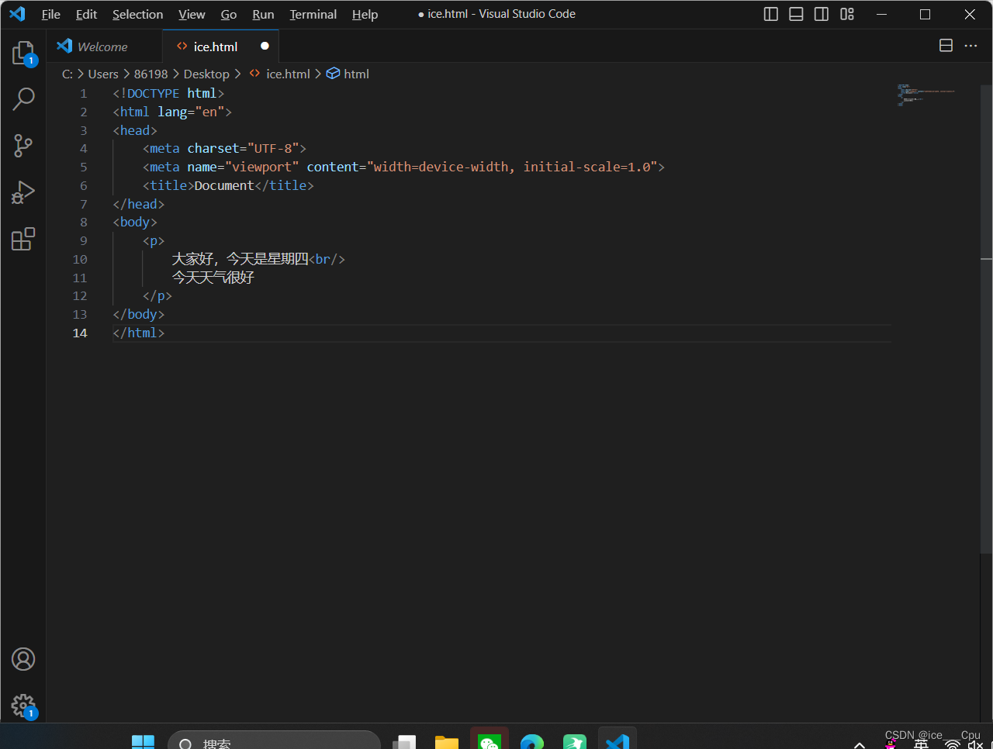
Task: Click unsaved dot on ice.html tab
Action: click(265, 46)
